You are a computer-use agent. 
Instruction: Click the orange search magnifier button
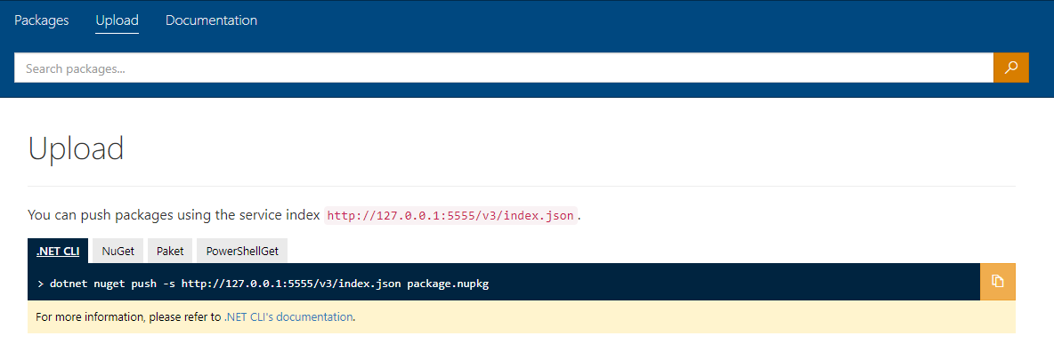pos(1011,68)
